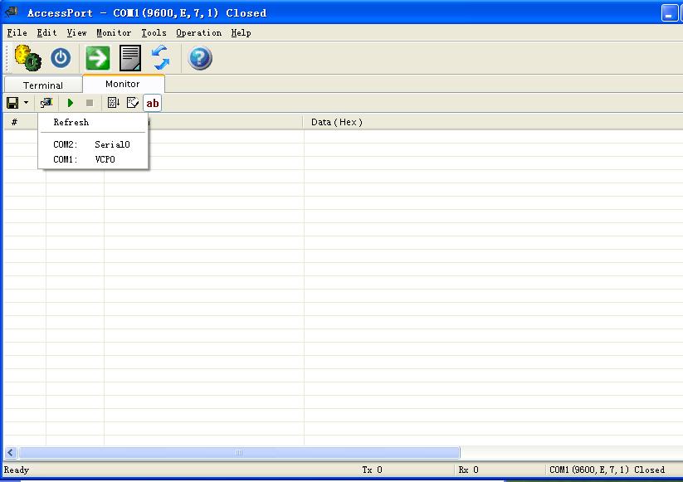683x482 pixels.
Task: Switch to the Terminal tab
Action: pos(43,85)
